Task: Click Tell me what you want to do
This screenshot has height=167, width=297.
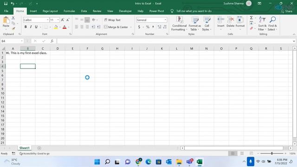Action: tap(194, 11)
